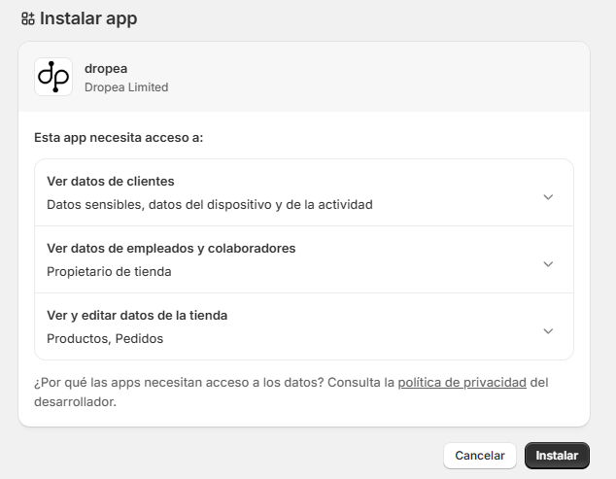
Task: Select Ver y editar datos de la tienda title
Action: 137,316
